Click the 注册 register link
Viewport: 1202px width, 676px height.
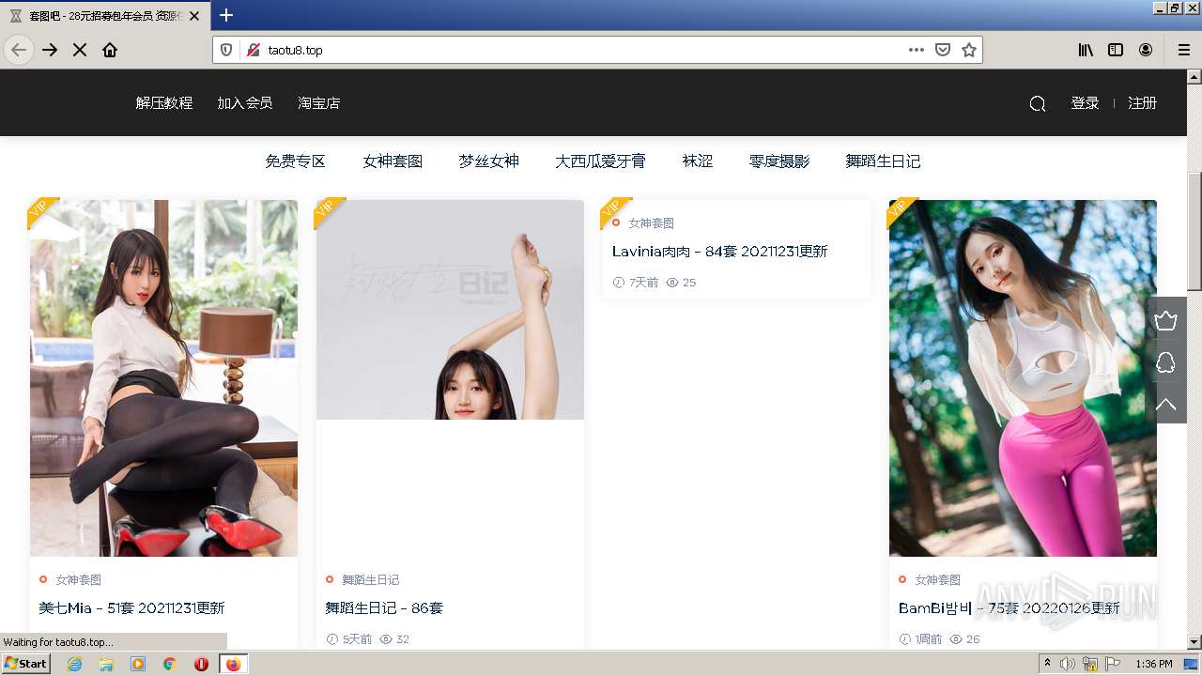pyautogui.click(x=1142, y=103)
